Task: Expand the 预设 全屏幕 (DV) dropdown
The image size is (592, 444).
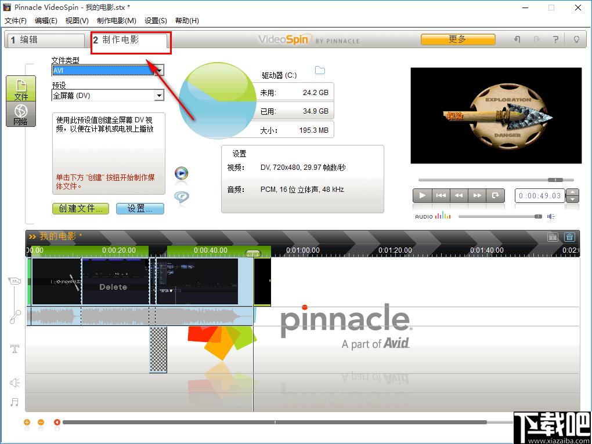Action: (x=160, y=96)
